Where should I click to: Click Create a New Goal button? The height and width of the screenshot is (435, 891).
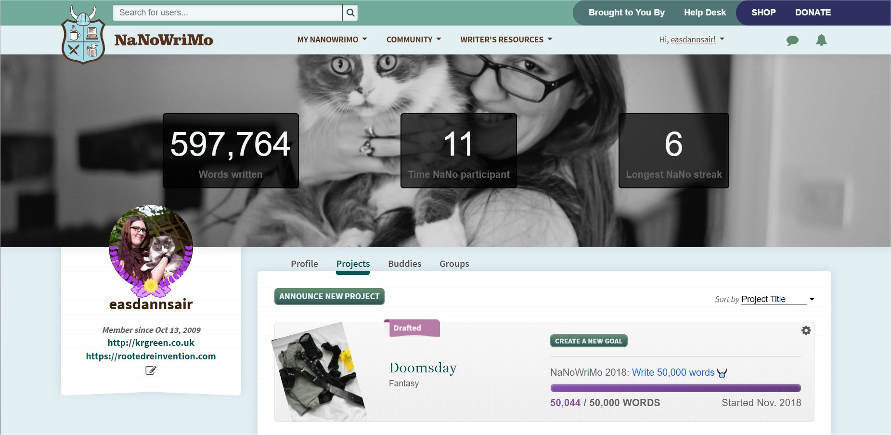[x=588, y=341]
